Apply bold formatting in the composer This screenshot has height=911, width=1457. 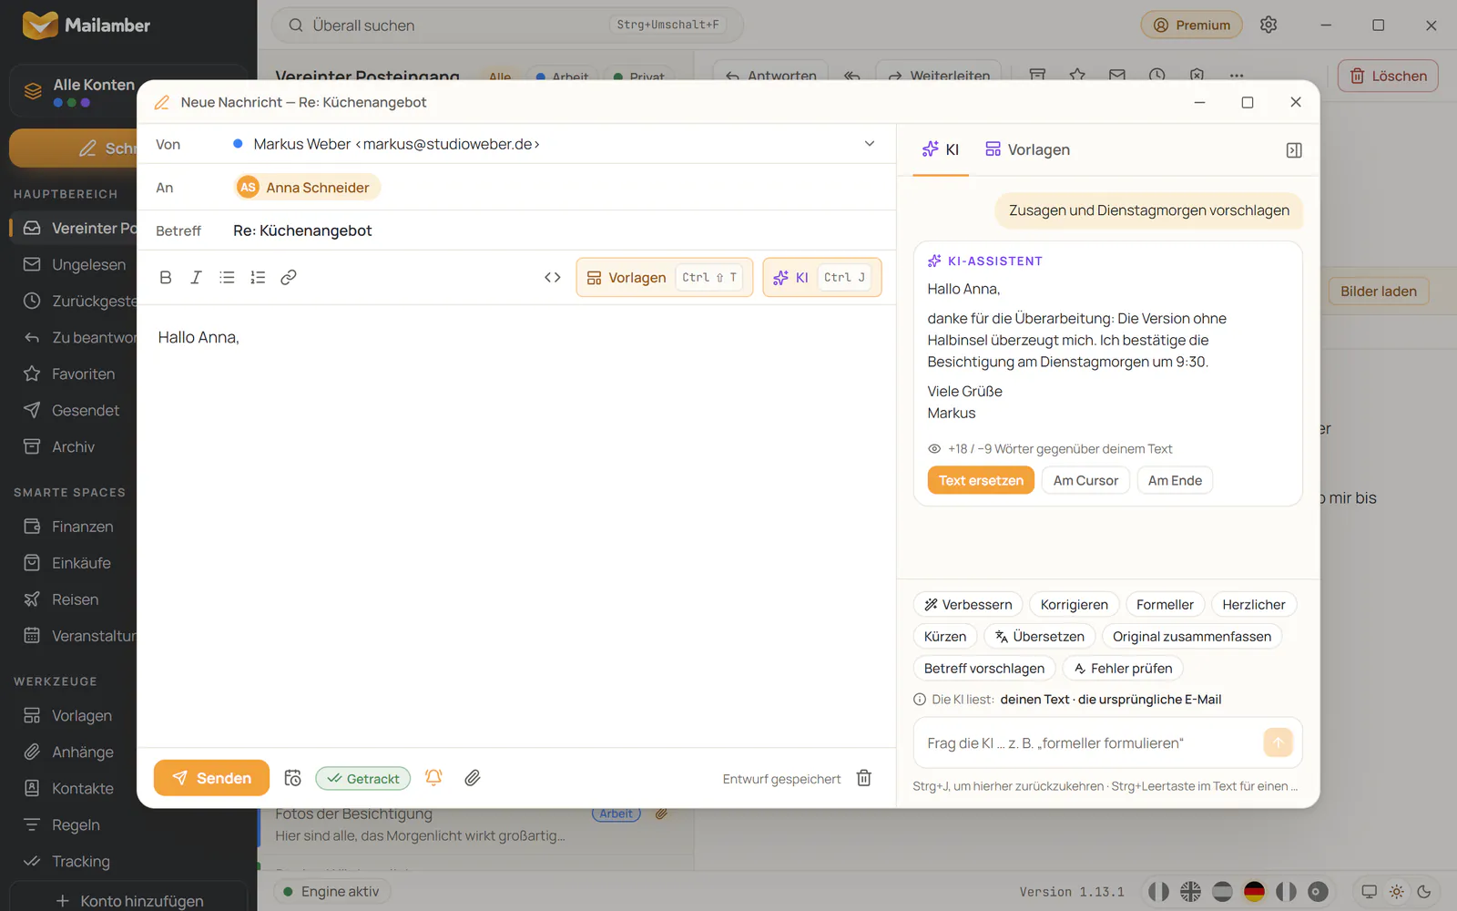click(x=166, y=278)
